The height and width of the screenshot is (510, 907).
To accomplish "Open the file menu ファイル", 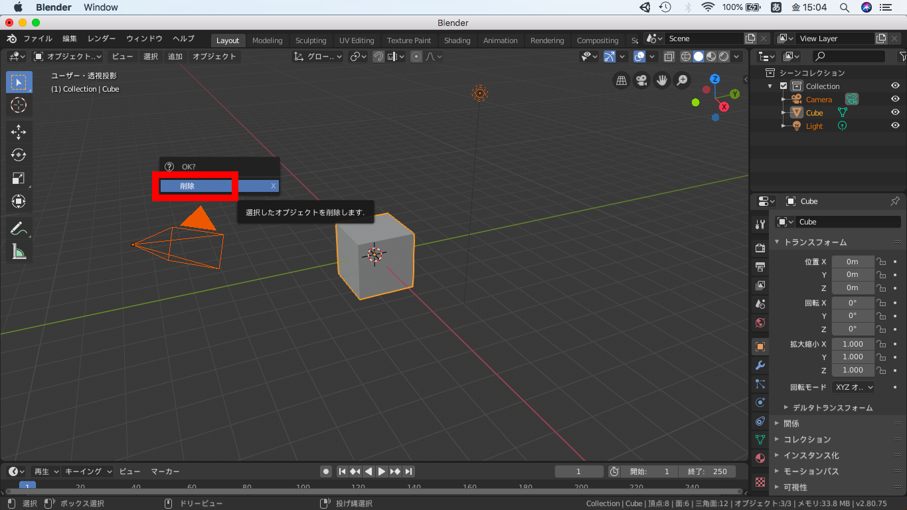I will tap(38, 39).
